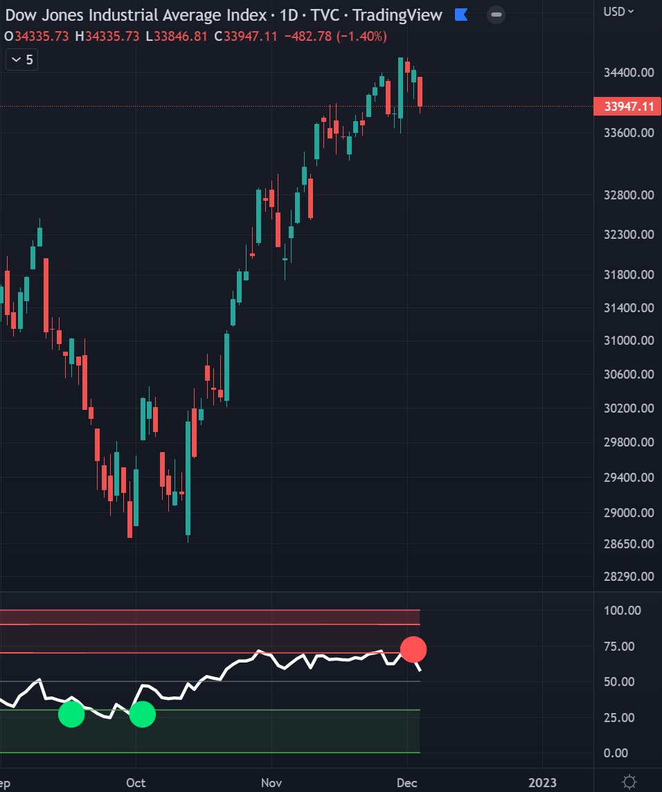Click the Dow Jones Industrial Average Index title
Screen dimensions: 662x792
tap(136, 15)
